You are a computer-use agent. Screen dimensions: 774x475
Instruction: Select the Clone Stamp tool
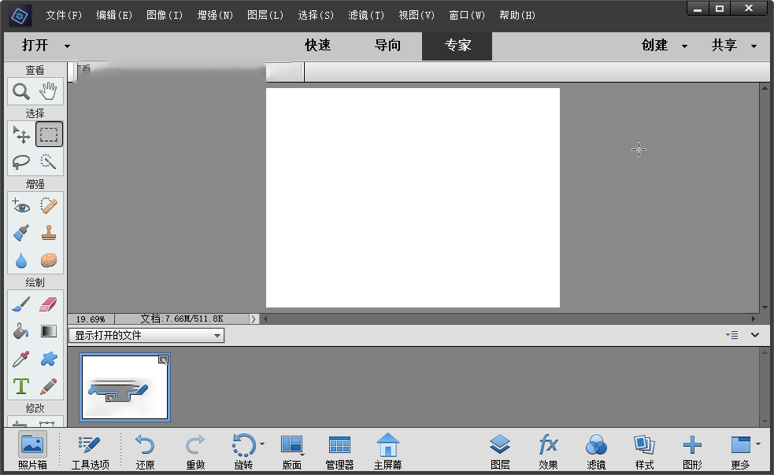48,232
